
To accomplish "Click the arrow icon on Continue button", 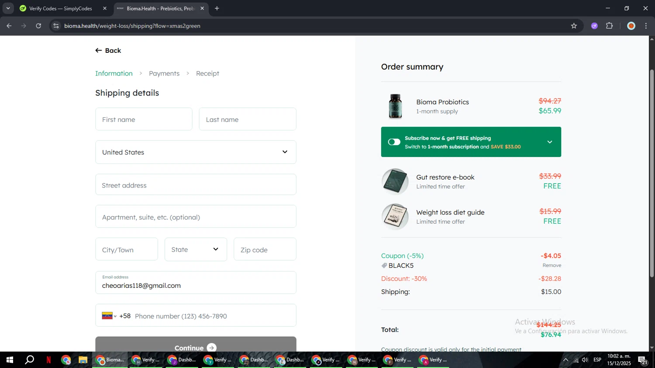I will click(x=212, y=348).
